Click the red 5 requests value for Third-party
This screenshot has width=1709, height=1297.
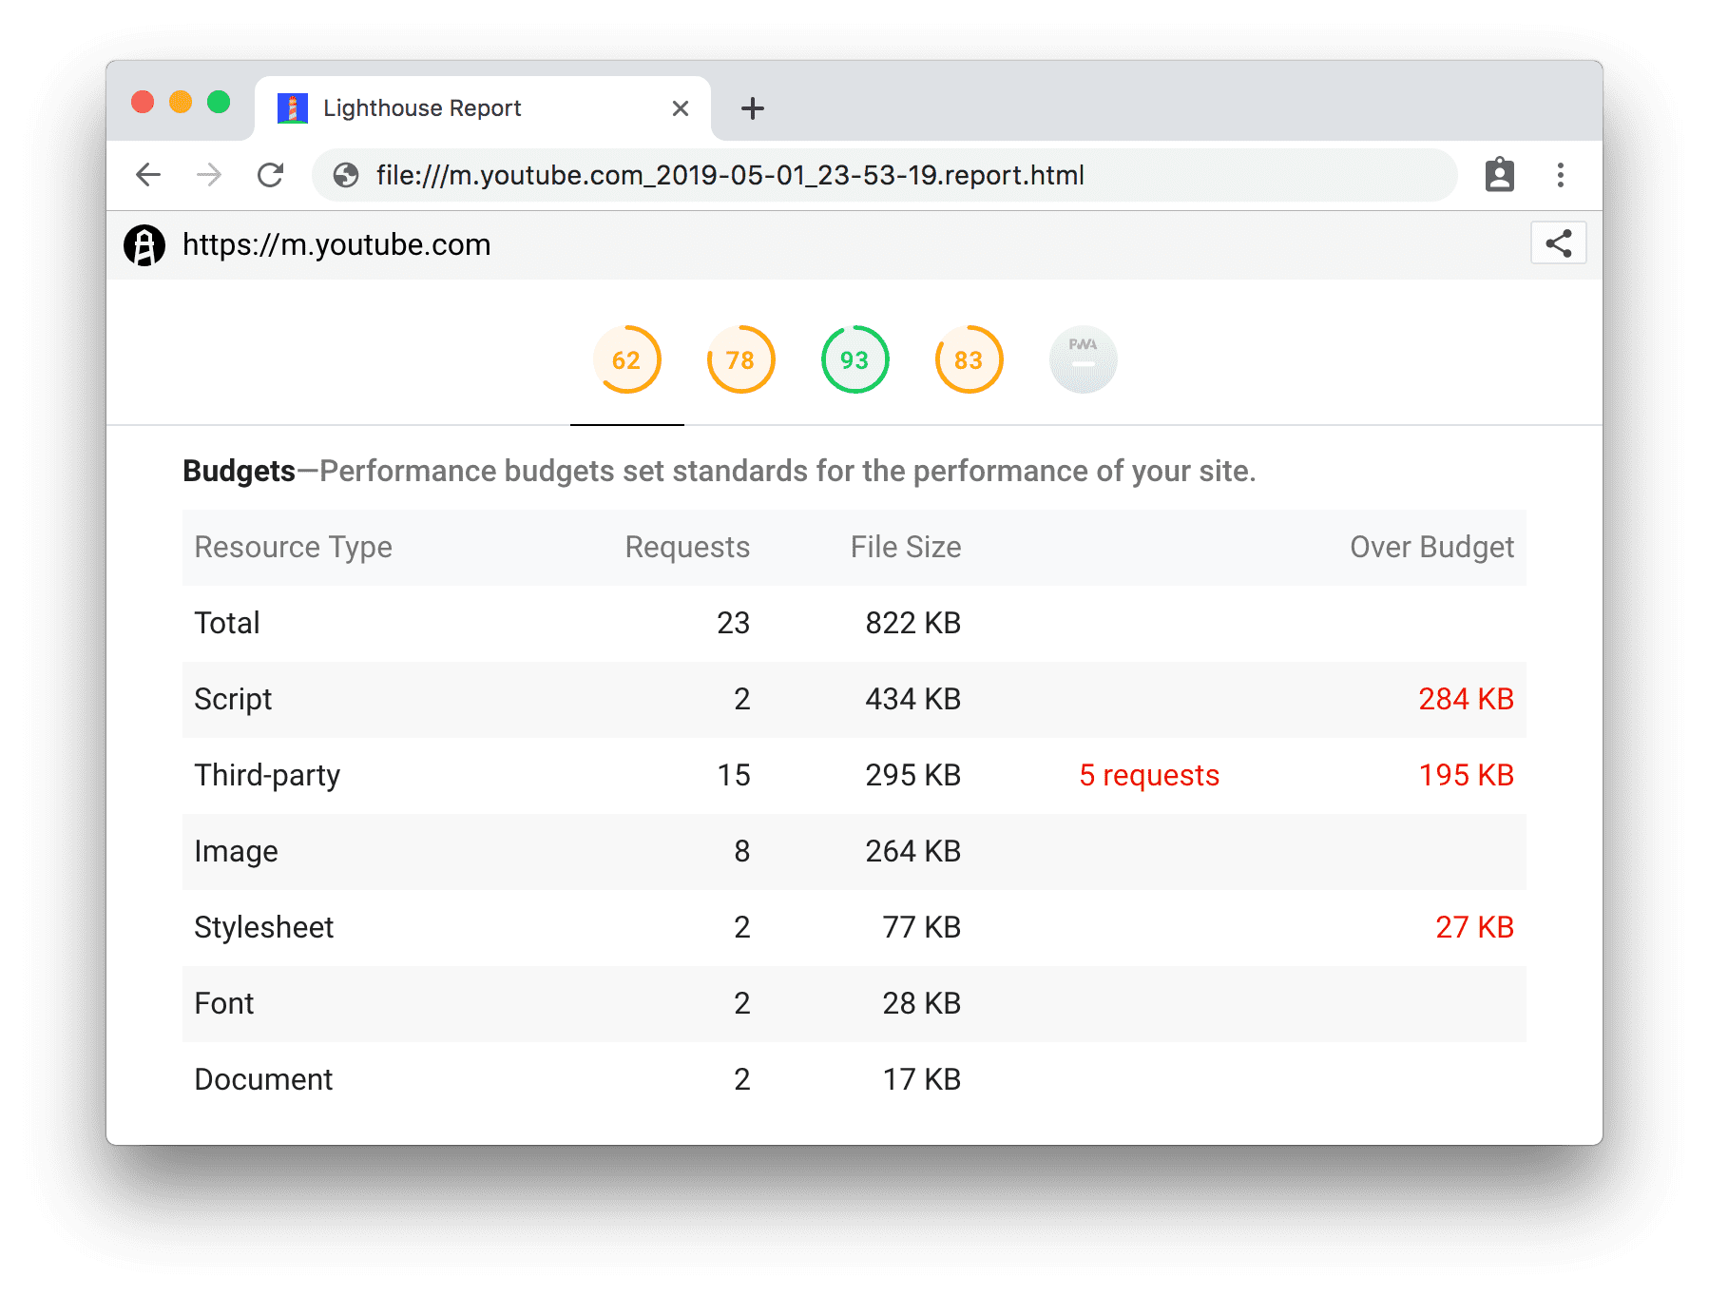click(1148, 775)
